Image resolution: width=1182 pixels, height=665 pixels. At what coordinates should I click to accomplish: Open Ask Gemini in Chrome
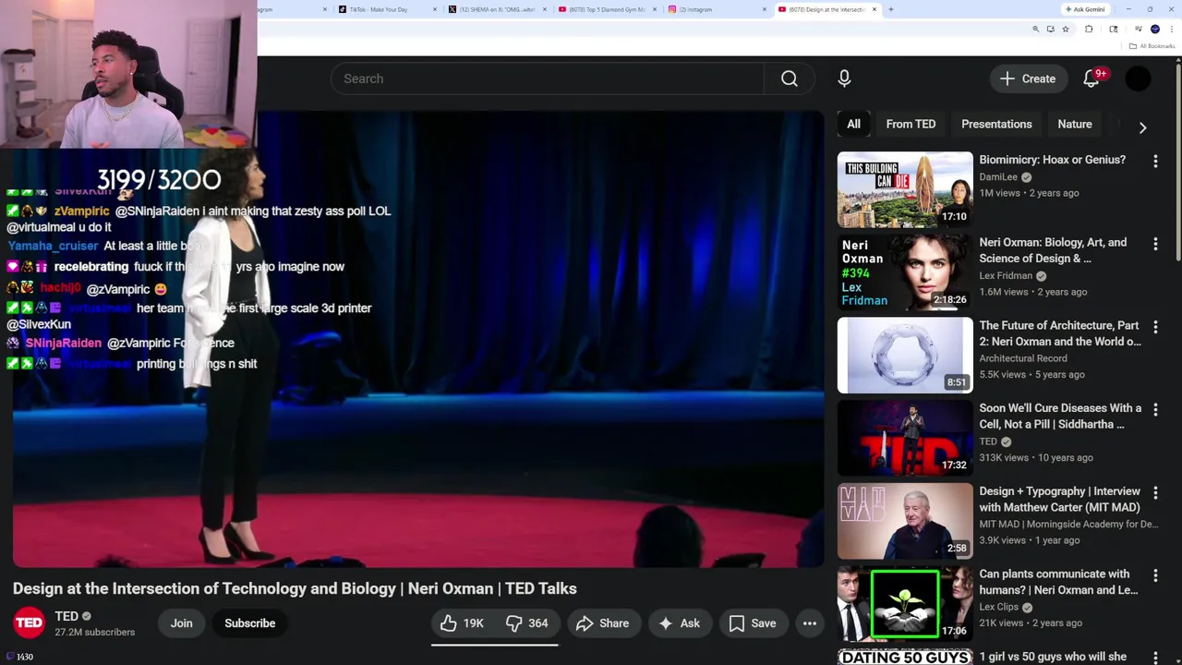(1085, 9)
